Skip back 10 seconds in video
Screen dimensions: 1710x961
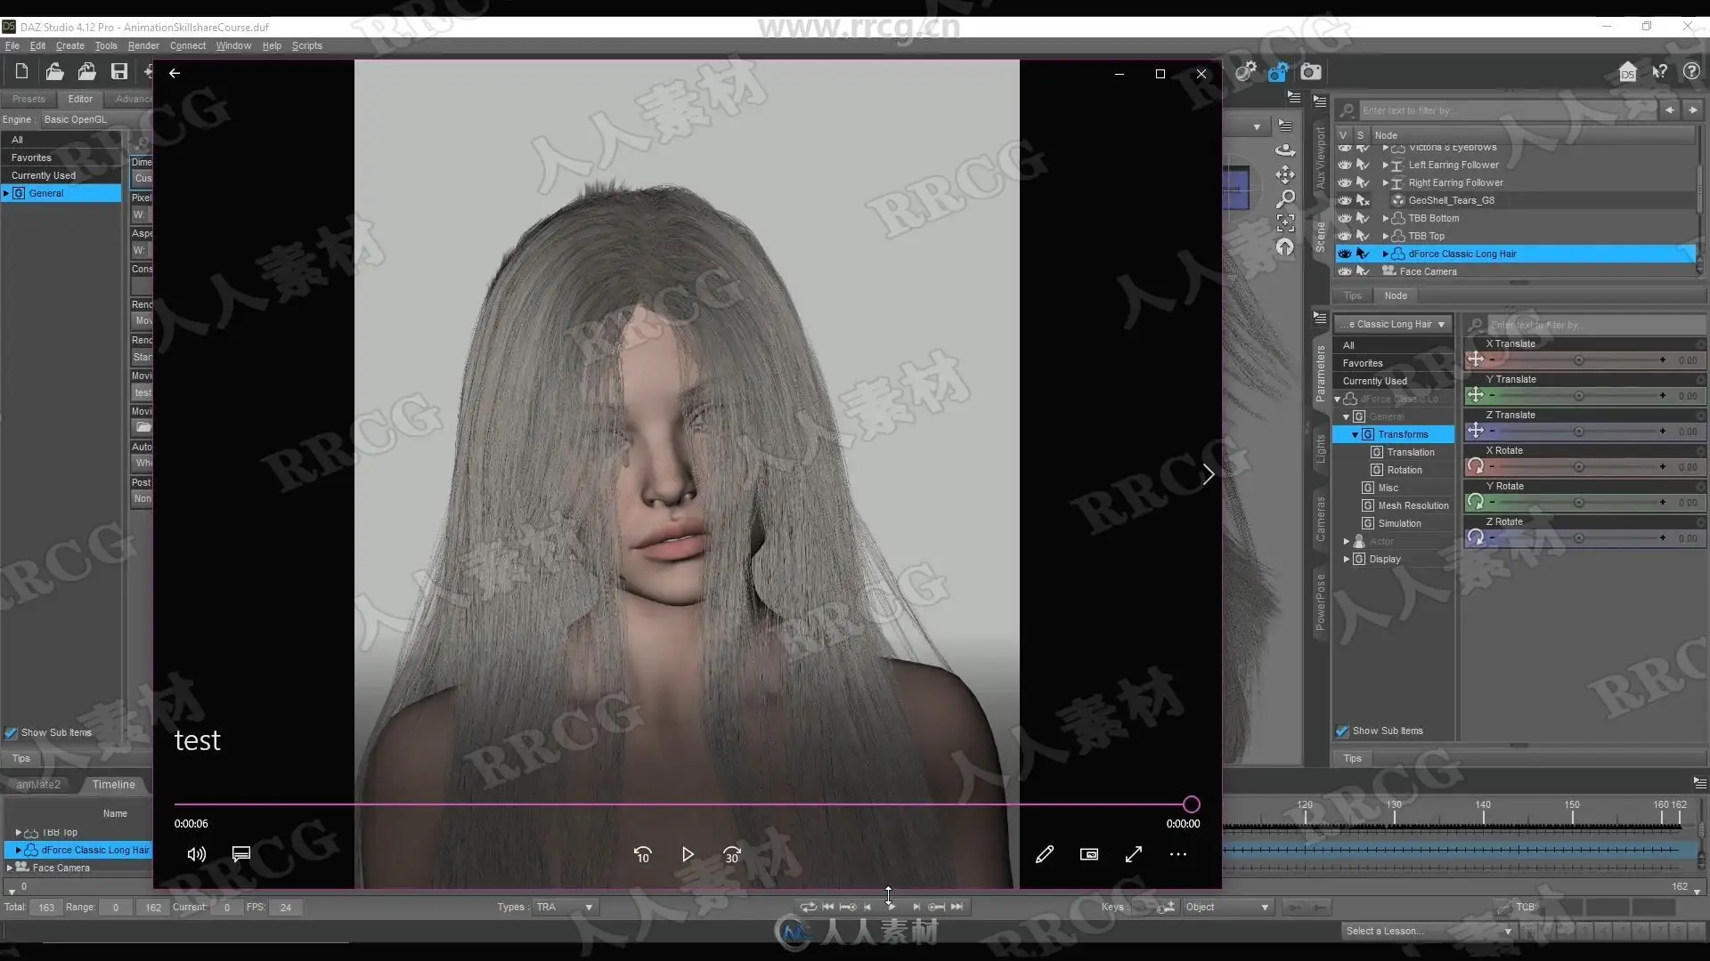642,854
